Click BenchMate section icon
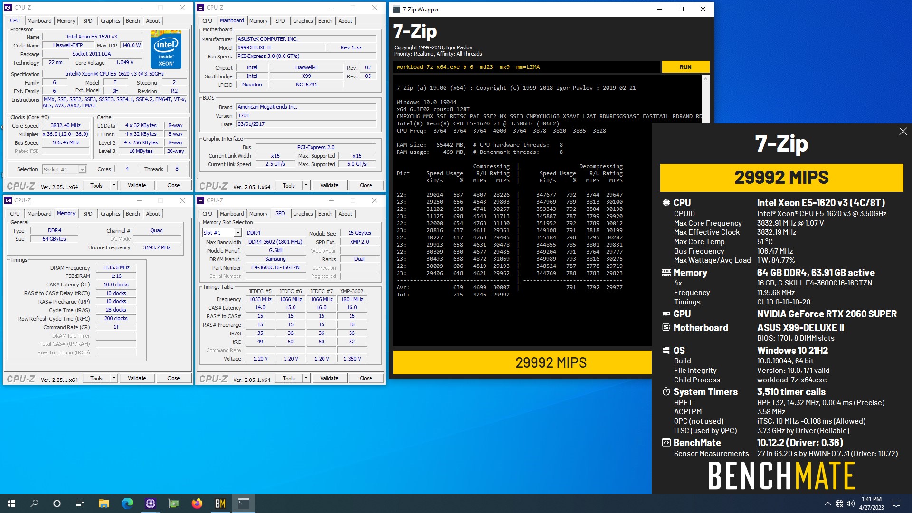This screenshot has width=912, height=513. pyautogui.click(x=666, y=443)
